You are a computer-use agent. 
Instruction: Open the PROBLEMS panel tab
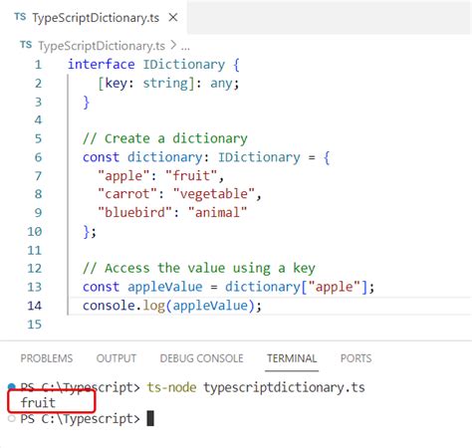point(47,358)
